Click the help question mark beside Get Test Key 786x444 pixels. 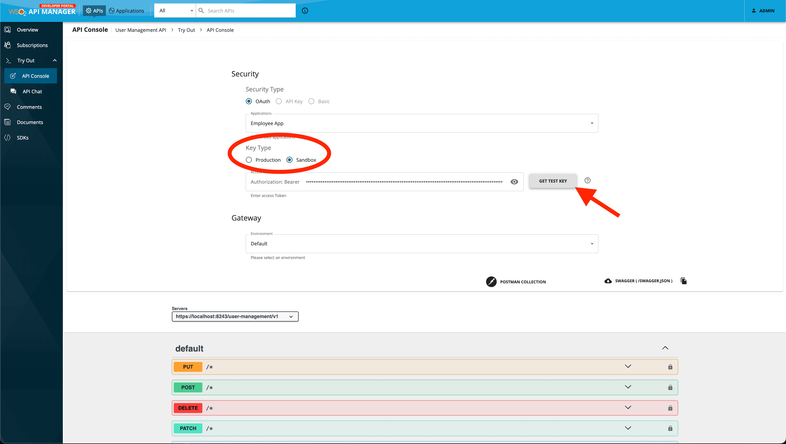pos(587,180)
